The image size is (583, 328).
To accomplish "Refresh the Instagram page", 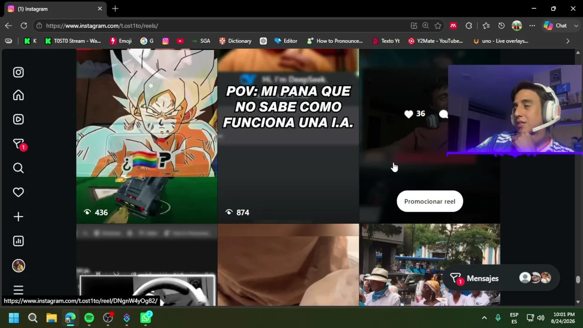I will (24, 26).
